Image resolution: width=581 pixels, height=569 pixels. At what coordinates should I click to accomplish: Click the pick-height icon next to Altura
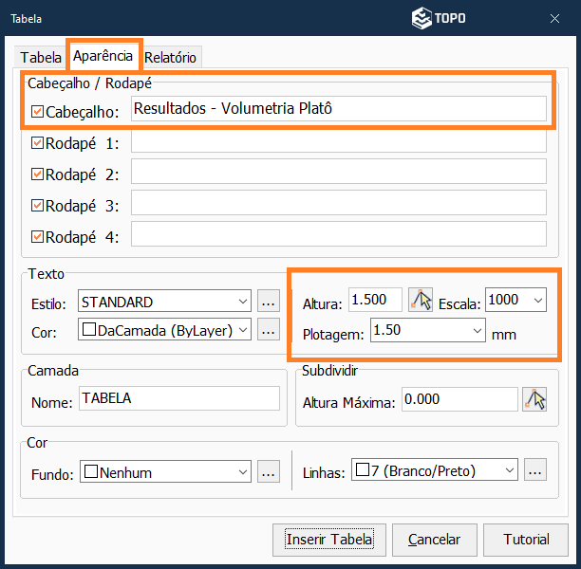(420, 301)
